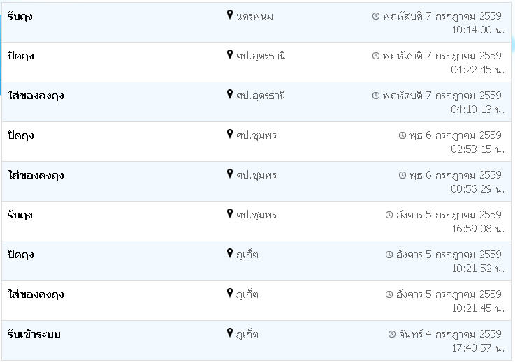Click the location pin in the รับเข้าระบบ row
This screenshot has height=362, width=515.
click(230, 333)
